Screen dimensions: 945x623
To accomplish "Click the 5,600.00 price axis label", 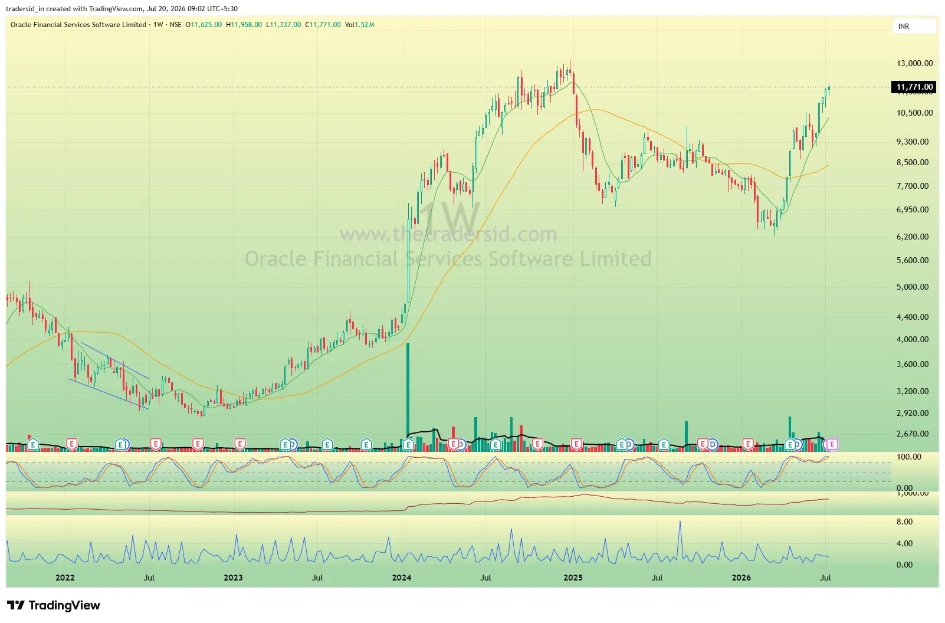I will (913, 260).
